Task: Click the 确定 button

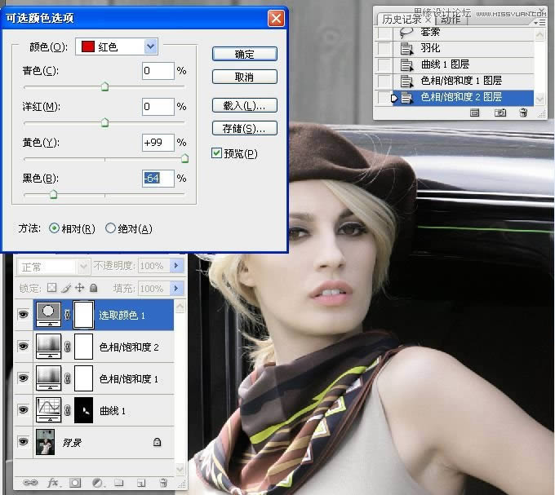Action: 244,54
